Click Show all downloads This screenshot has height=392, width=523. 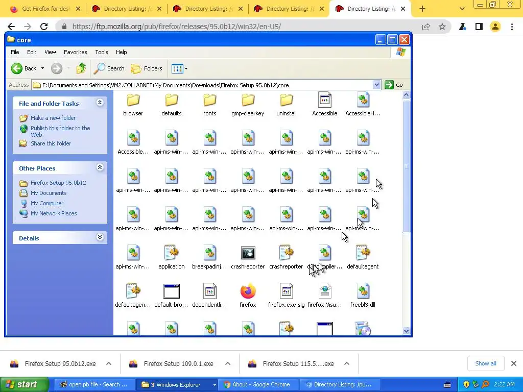pos(486,363)
